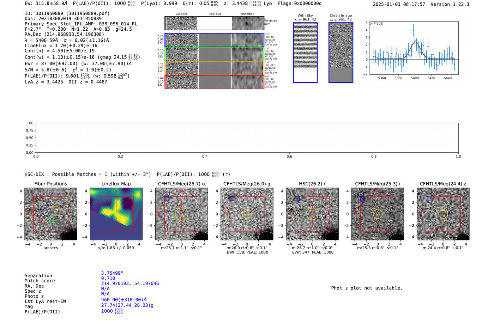Select the CFHTLS/Meg(26.0) g cutout

pos(247,214)
